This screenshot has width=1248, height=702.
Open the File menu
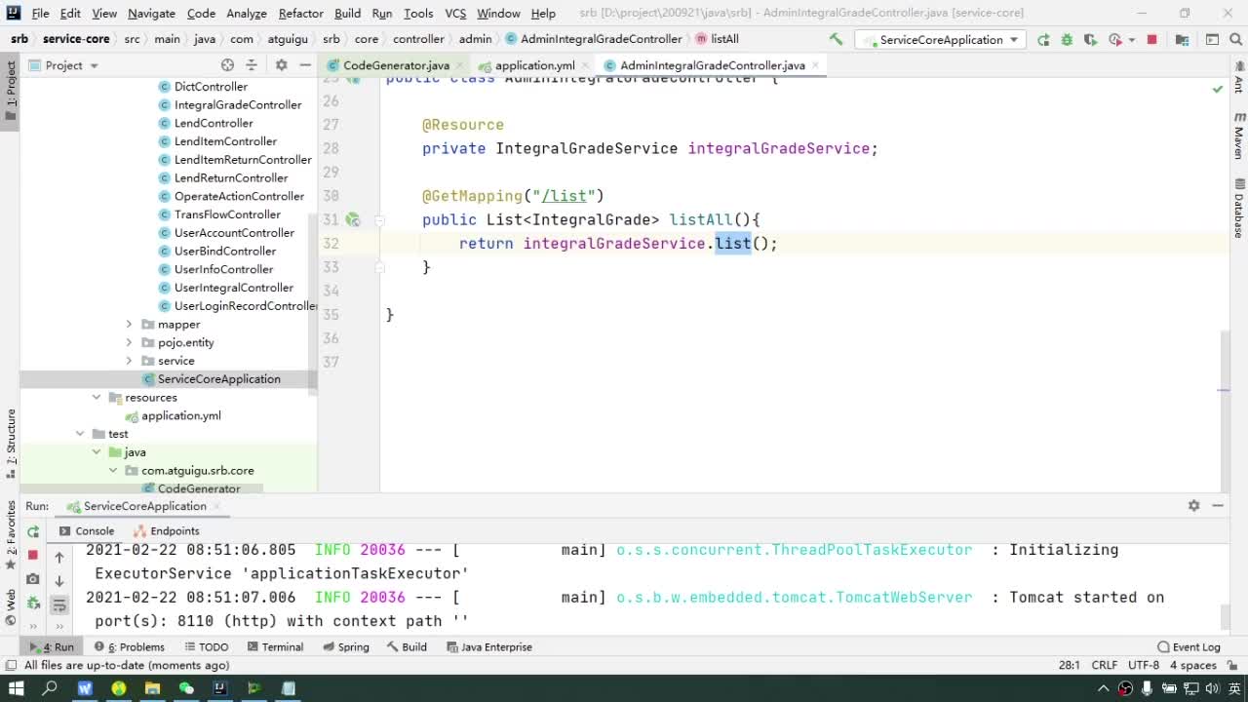pyautogui.click(x=40, y=13)
